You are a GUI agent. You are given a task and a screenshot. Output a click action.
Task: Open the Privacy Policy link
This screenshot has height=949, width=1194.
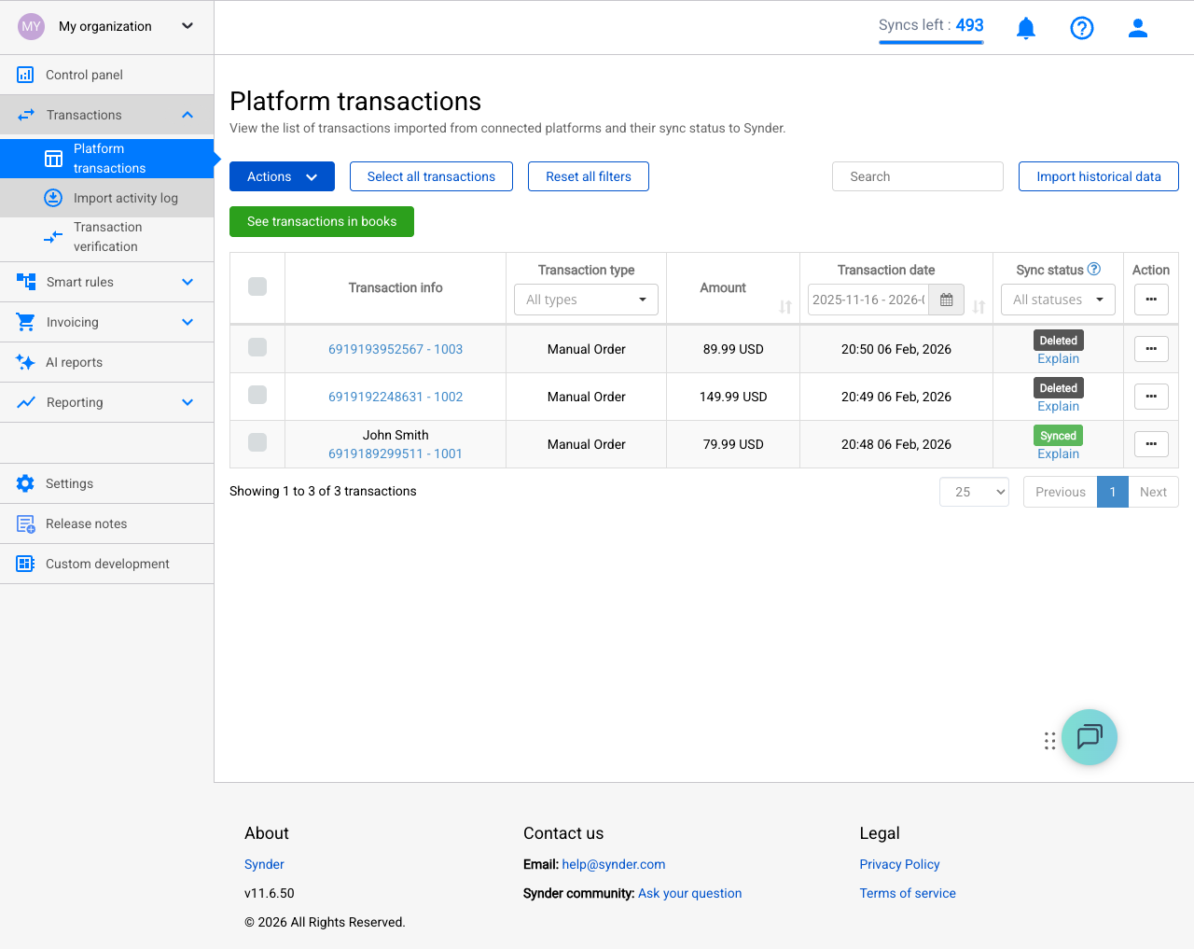tap(899, 864)
